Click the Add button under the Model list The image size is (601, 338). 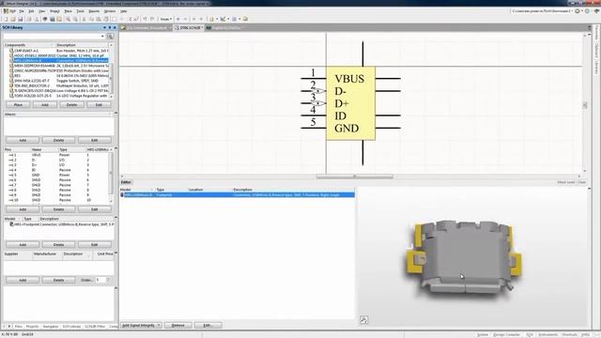click(23, 244)
